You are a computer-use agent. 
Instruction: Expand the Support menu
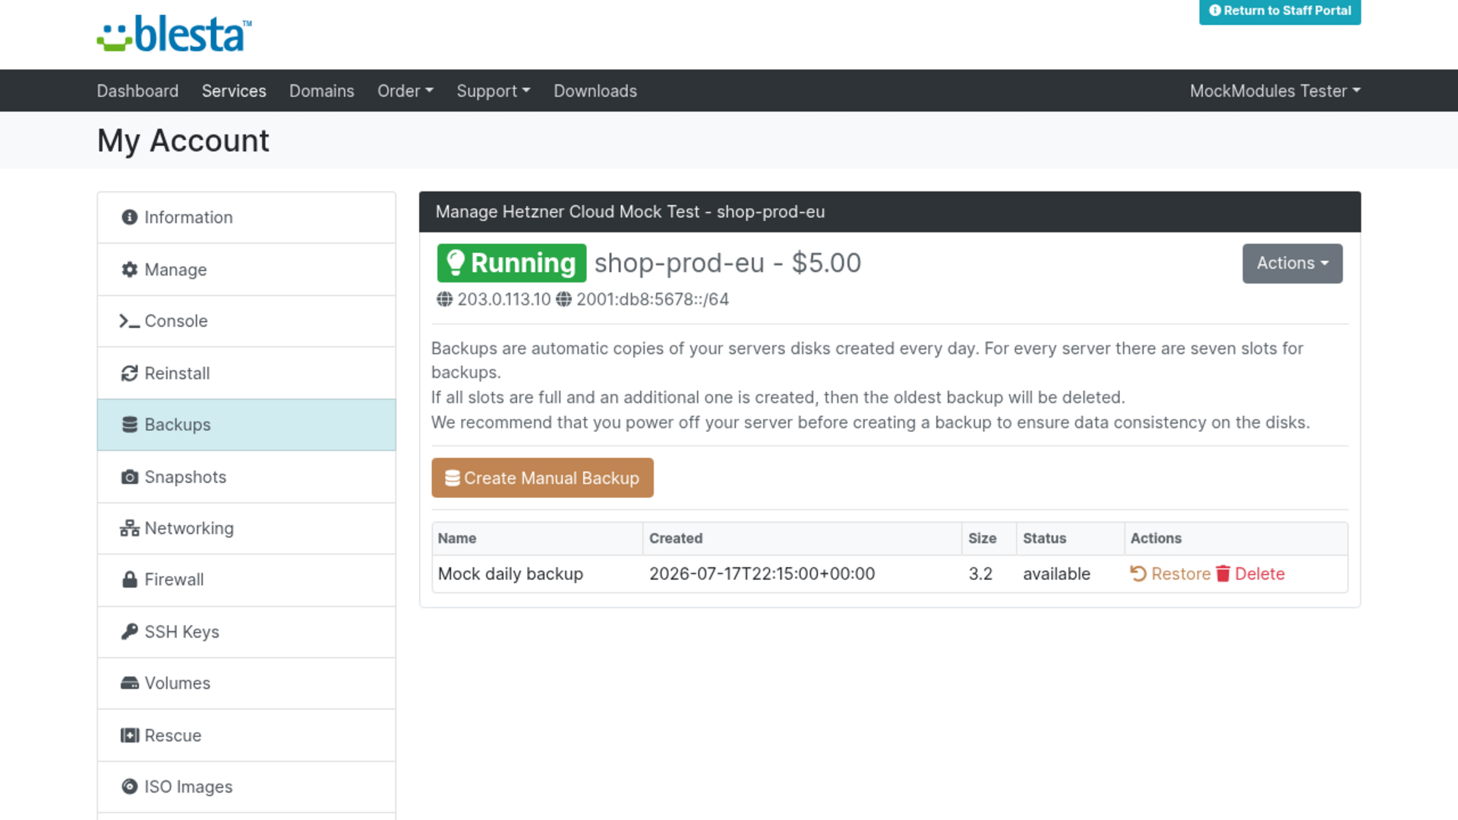pyautogui.click(x=494, y=91)
